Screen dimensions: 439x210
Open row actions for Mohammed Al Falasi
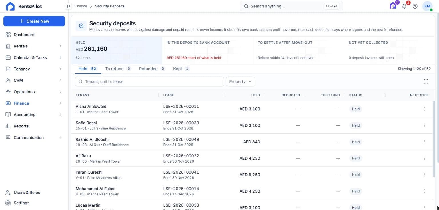click(424, 191)
